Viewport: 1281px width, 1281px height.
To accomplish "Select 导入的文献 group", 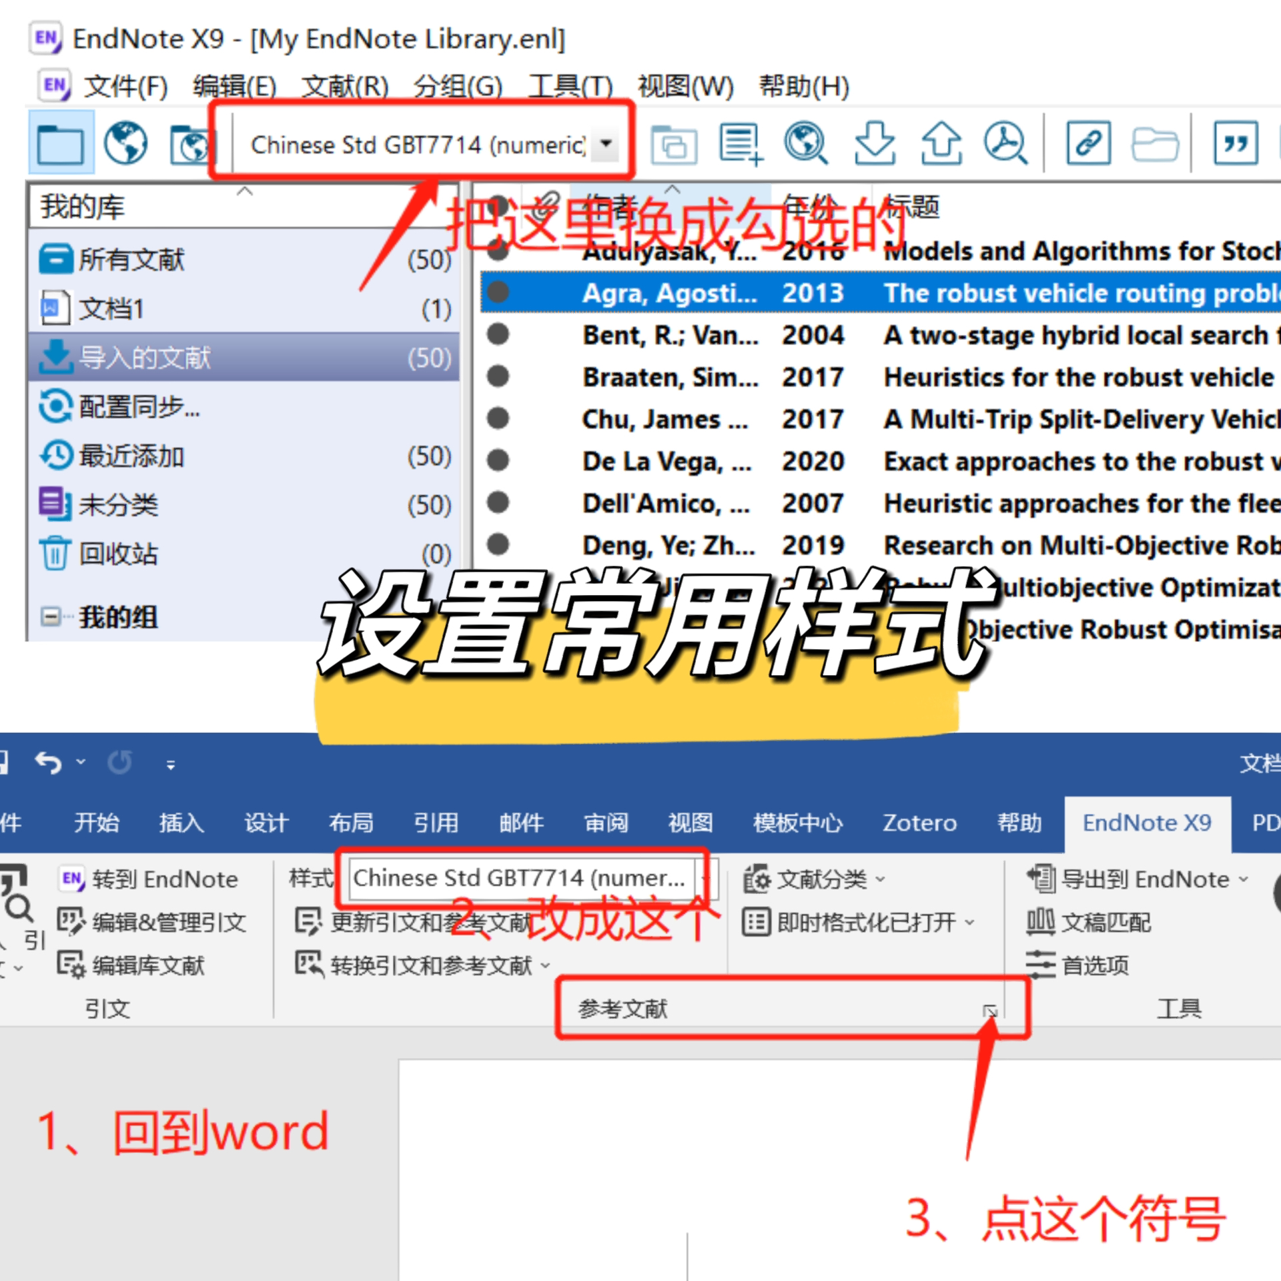I will tap(244, 358).
